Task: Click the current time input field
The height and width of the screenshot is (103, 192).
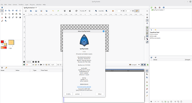Action: 29,65
